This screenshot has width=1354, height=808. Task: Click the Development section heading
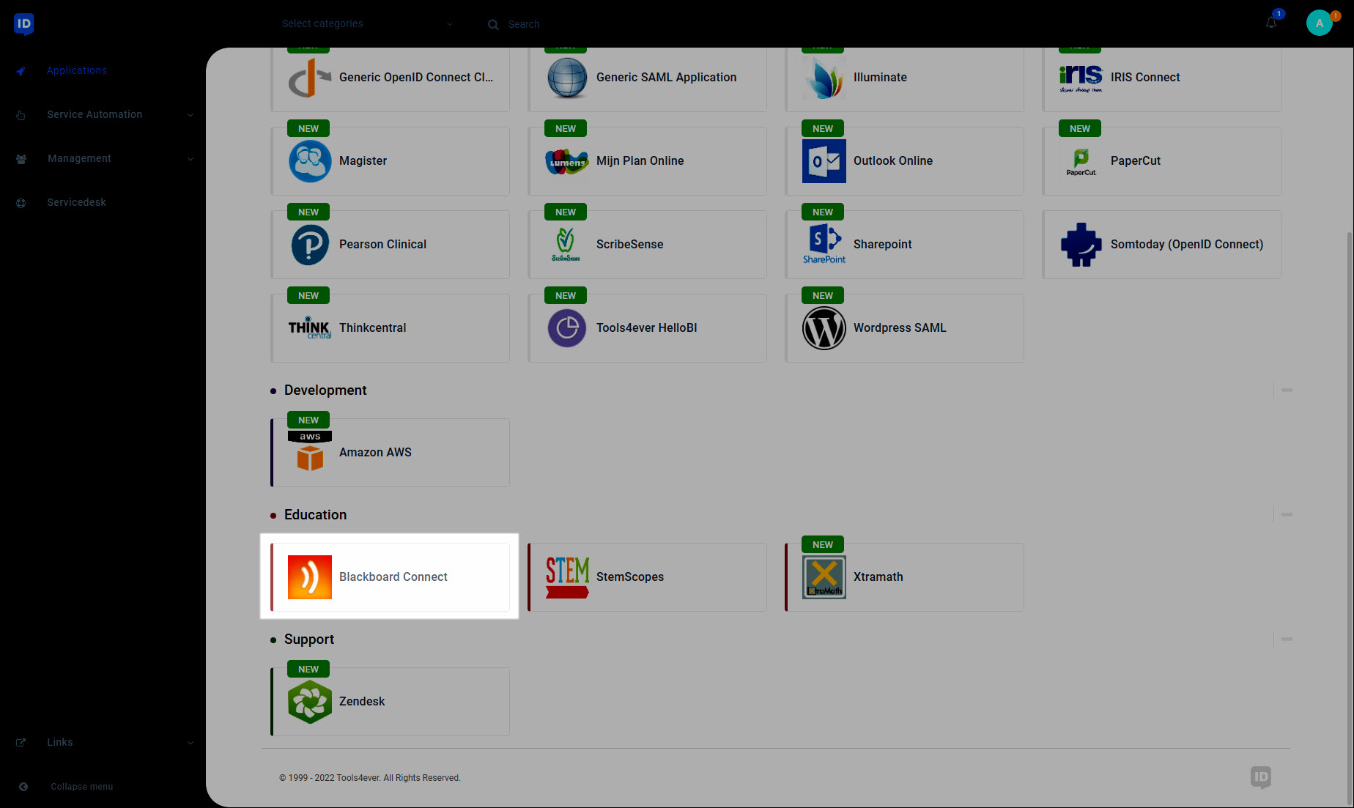325,390
